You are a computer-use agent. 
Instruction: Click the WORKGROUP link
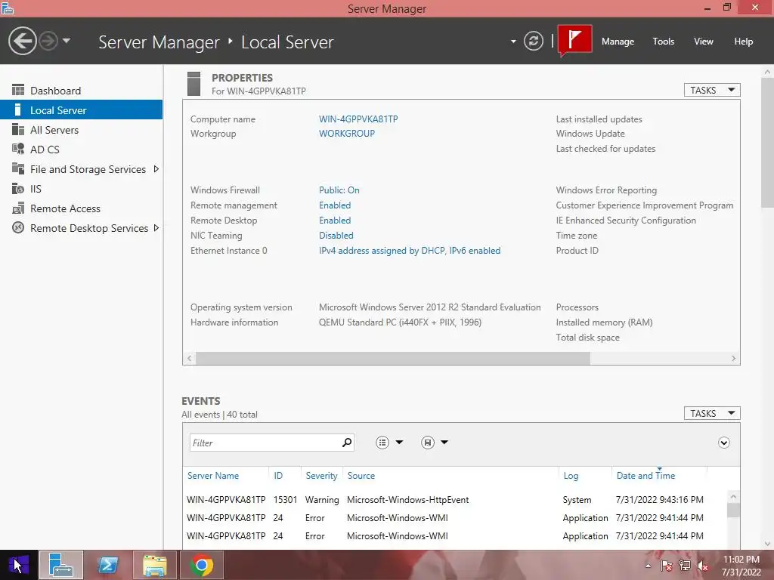pyautogui.click(x=346, y=134)
